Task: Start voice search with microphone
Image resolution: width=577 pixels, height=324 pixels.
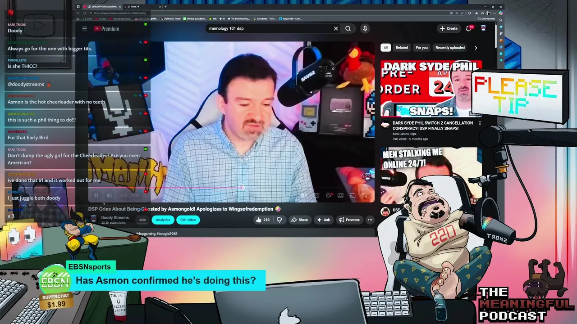Action: (365, 28)
